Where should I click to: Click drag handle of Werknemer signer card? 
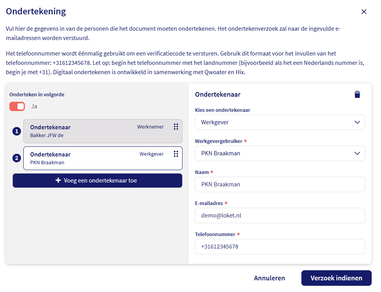pos(176,127)
